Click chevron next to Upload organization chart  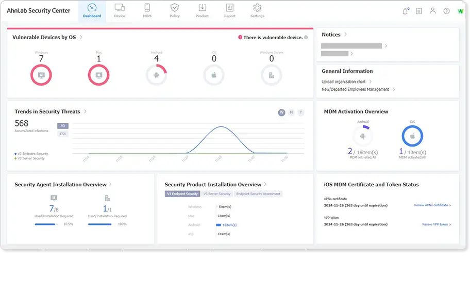(x=371, y=82)
